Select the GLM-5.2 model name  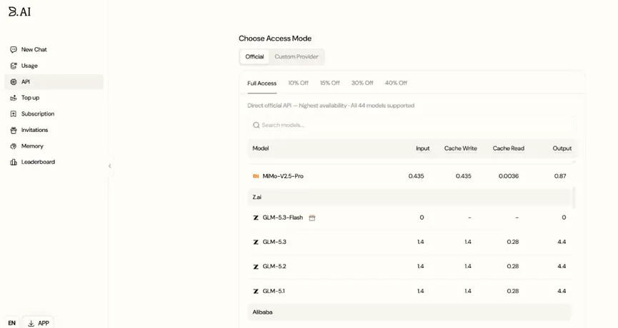(274, 266)
